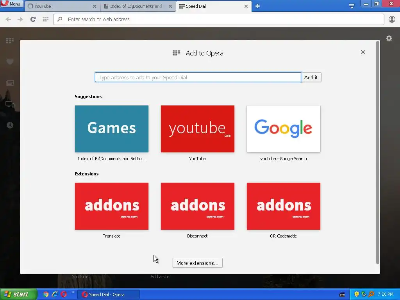Open news icon in sidebar
The height and width of the screenshot is (300, 400).
pyautogui.click(x=10, y=83)
